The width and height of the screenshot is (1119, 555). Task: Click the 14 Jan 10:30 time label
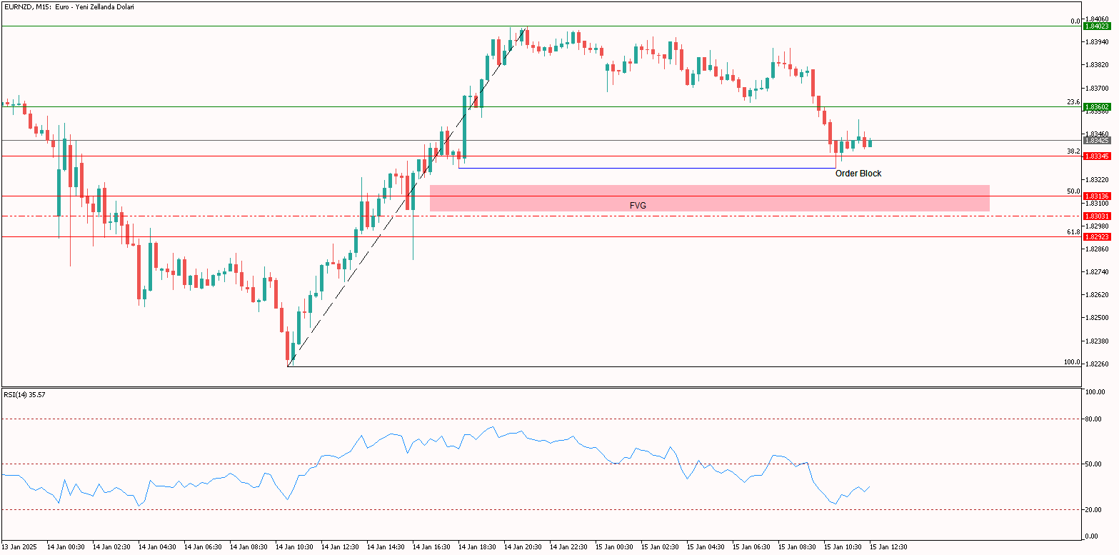[x=296, y=547]
